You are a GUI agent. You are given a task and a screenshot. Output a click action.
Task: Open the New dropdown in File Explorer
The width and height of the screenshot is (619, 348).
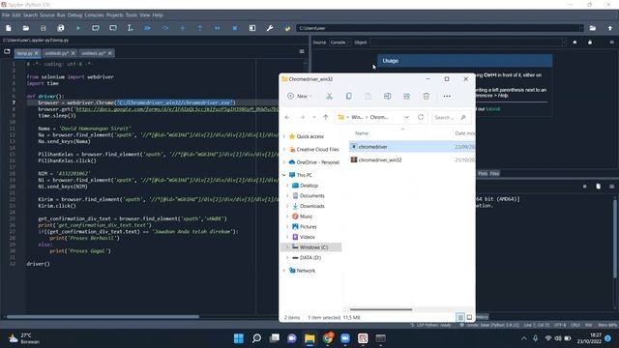click(x=300, y=96)
